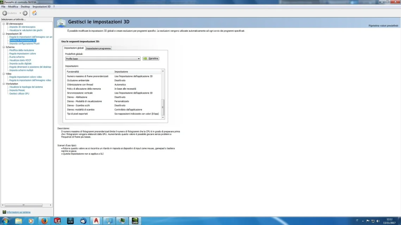The width and height of the screenshot is (401, 225).
Task: Click the settings list scroll down arrow
Action: (x=163, y=117)
